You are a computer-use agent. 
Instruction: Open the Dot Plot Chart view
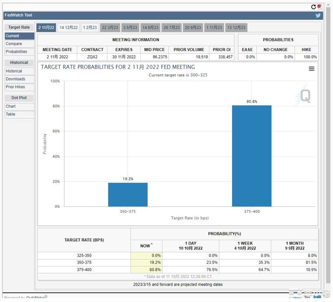[11, 106]
